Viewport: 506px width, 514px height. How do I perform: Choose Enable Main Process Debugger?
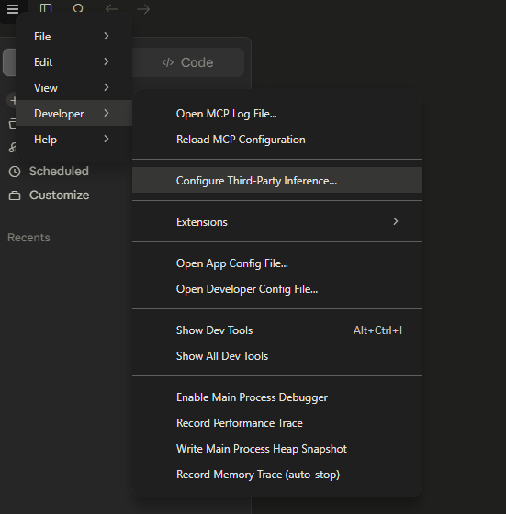pos(276,397)
